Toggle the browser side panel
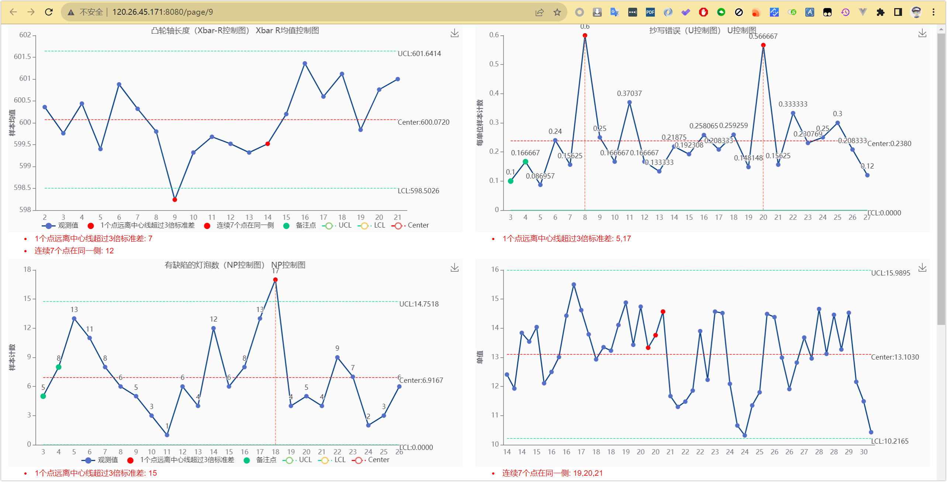Screen dimensions: 947x482 898,12
